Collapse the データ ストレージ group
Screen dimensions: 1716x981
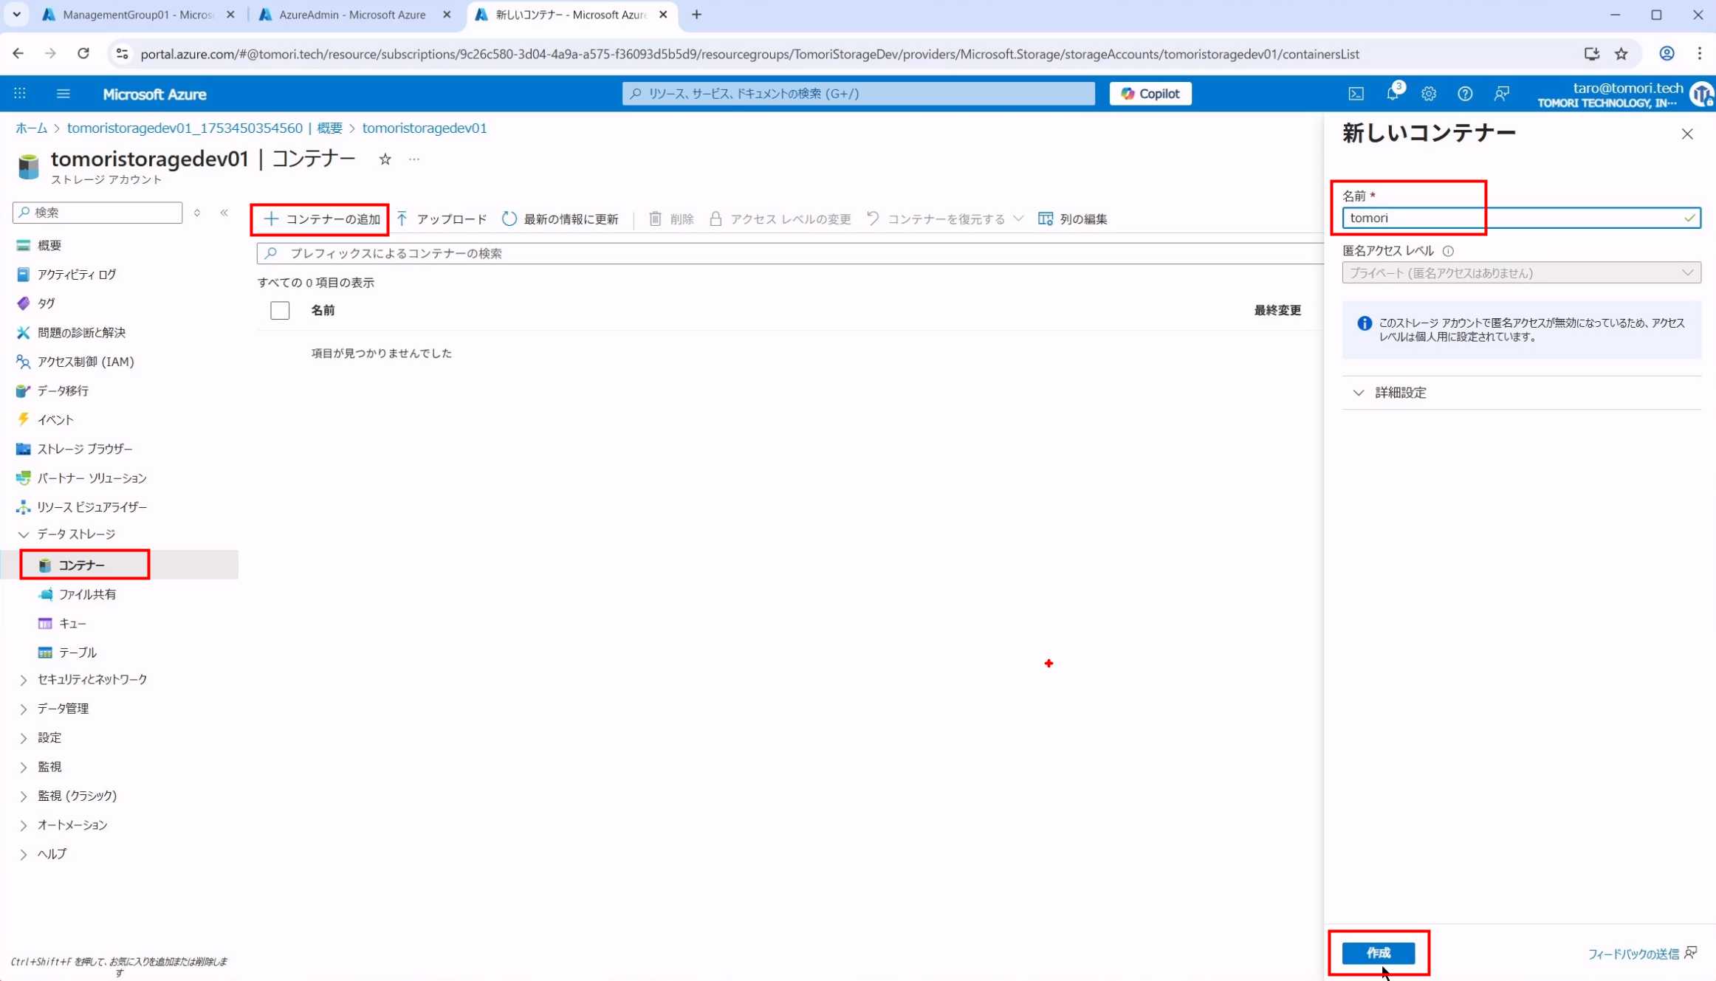coord(23,534)
